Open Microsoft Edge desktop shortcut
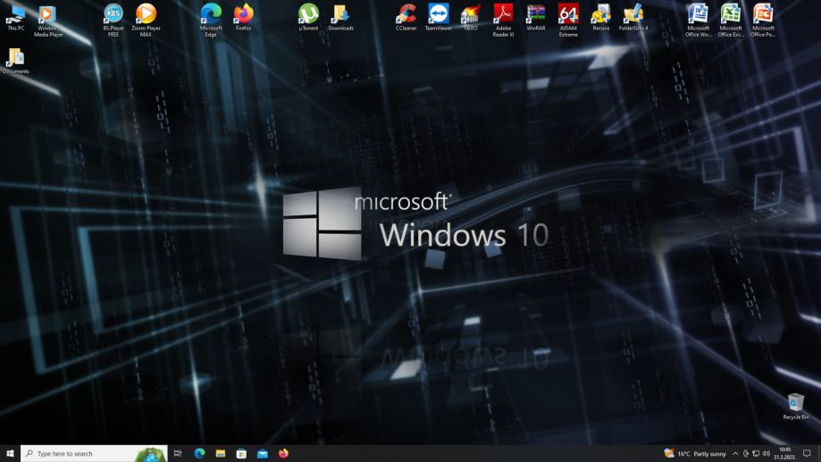The width and height of the screenshot is (821, 462). click(x=211, y=20)
